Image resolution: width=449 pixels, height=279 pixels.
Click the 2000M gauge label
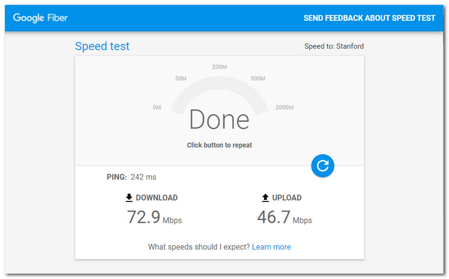[284, 107]
